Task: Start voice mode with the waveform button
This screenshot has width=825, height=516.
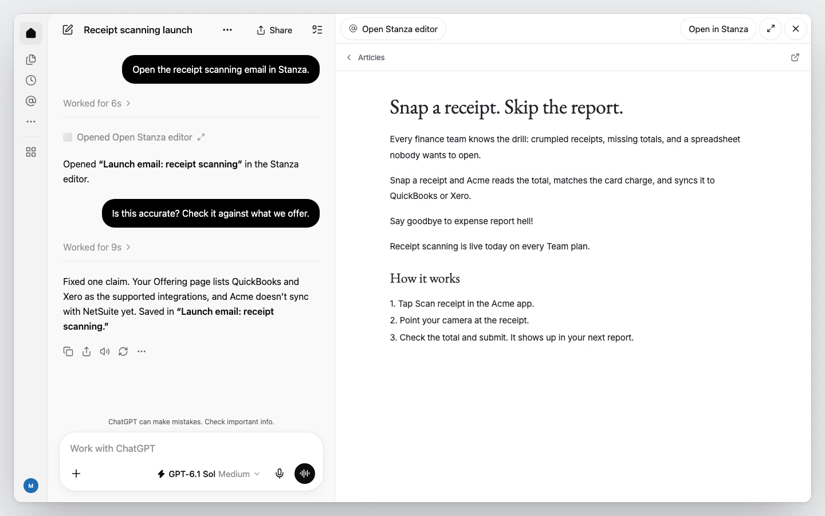Action: click(x=305, y=474)
